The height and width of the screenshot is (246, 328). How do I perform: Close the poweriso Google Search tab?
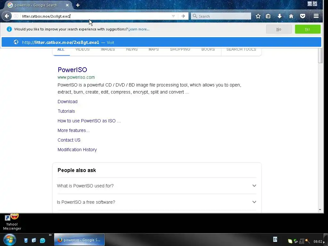coord(67,5)
